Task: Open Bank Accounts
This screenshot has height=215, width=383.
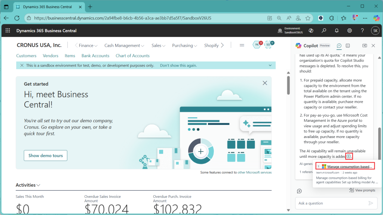Action: (95, 56)
